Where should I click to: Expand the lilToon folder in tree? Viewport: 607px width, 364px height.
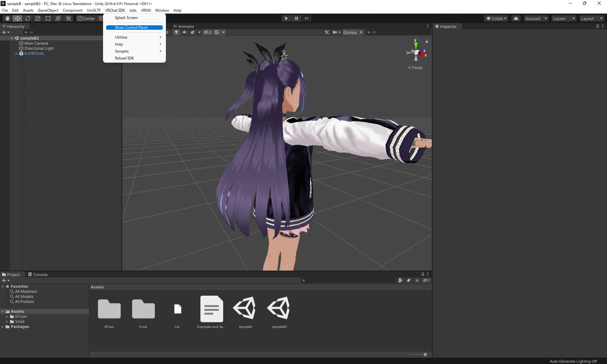[x=8, y=317]
